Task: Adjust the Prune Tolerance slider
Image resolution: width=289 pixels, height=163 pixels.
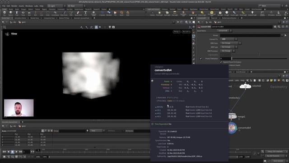Action: click(260, 58)
